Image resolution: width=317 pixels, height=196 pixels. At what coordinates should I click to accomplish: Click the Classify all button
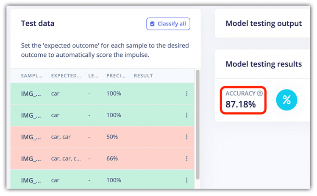point(168,24)
